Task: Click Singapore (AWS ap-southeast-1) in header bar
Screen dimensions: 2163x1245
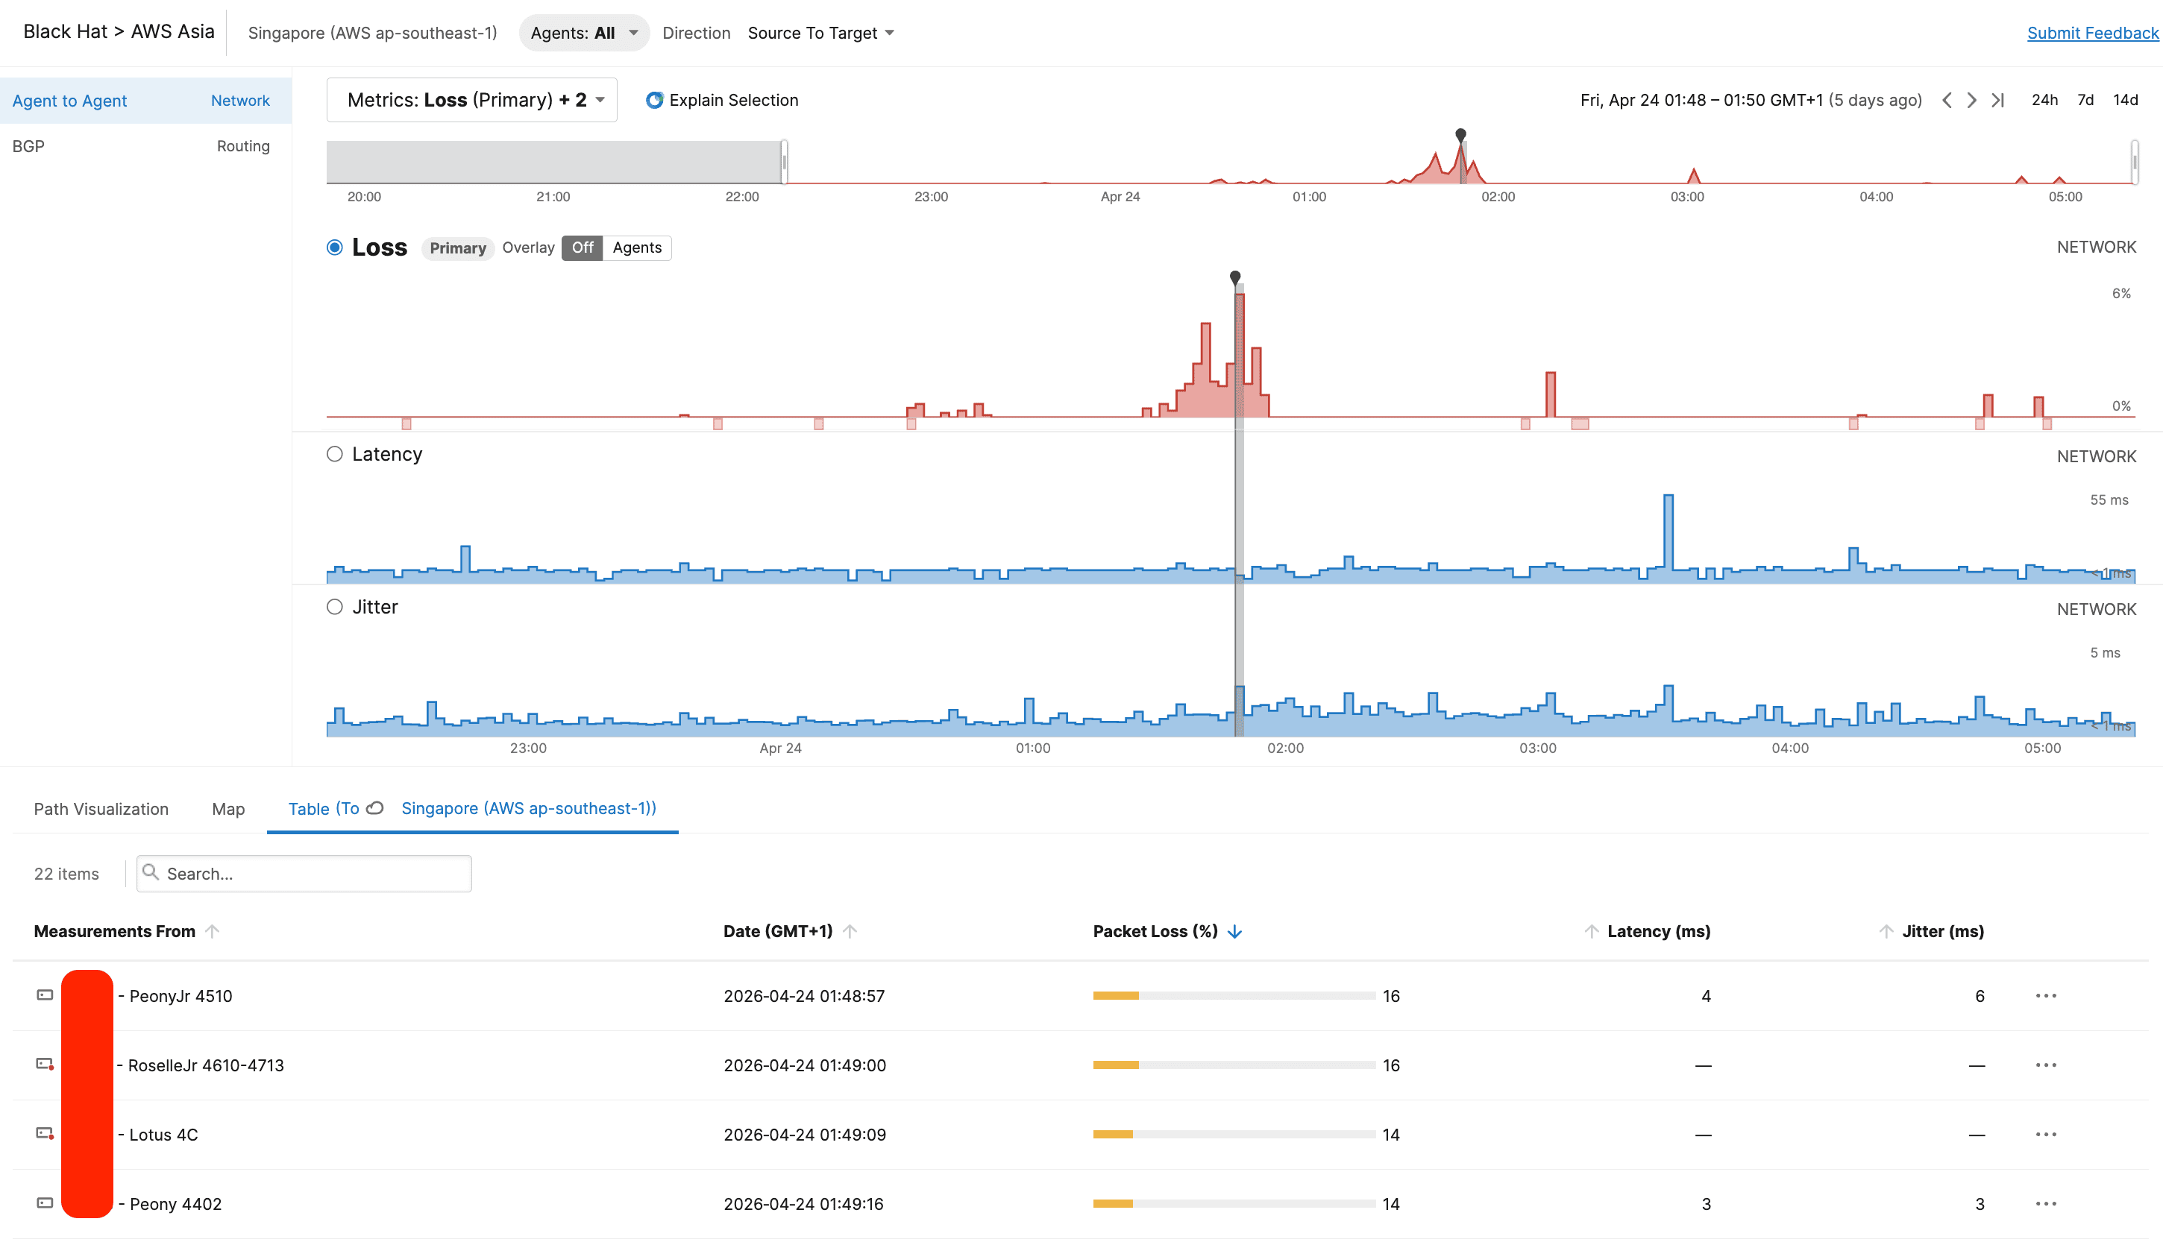Action: point(372,34)
